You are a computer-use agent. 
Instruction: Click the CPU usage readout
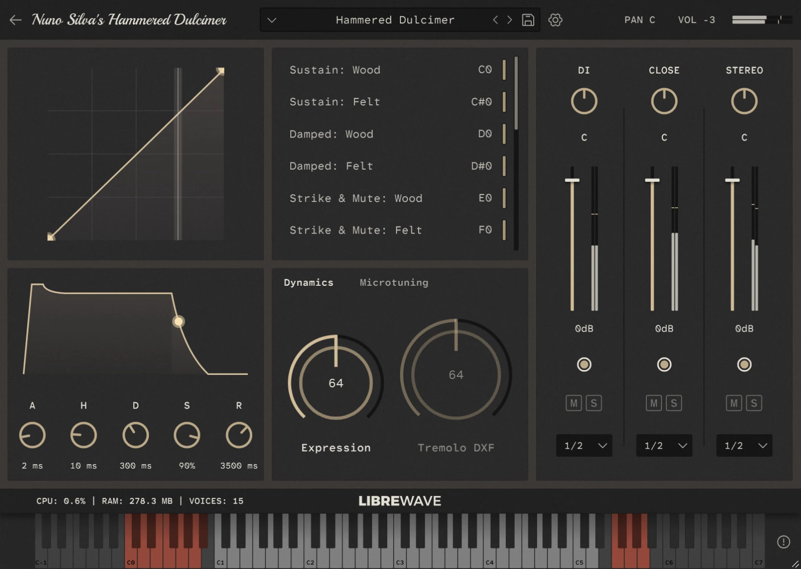click(61, 501)
